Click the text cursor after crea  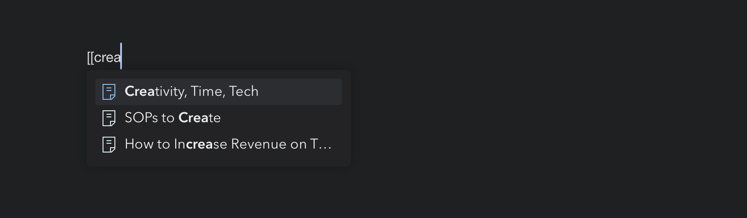point(121,56)
